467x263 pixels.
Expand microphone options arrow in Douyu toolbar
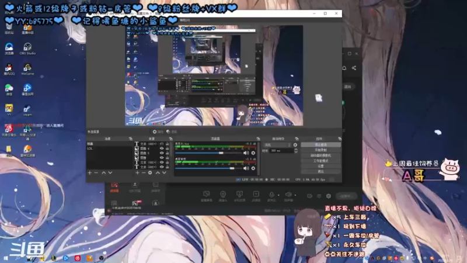278,195
